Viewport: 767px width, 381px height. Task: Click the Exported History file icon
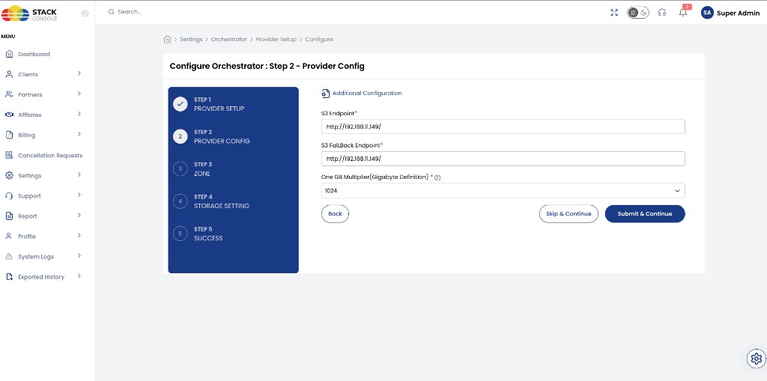point(9,277)
